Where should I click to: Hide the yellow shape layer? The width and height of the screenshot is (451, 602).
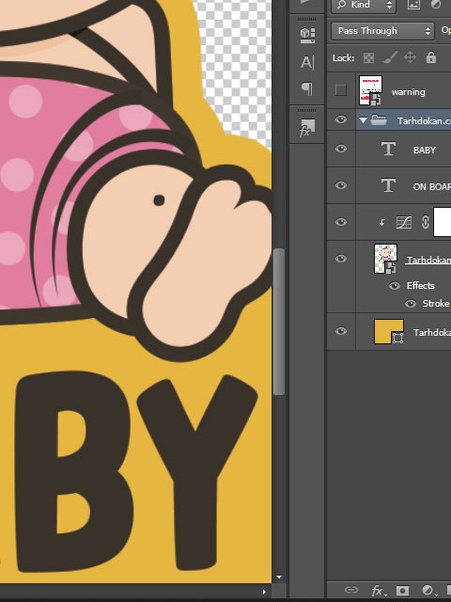pos(340,331)
